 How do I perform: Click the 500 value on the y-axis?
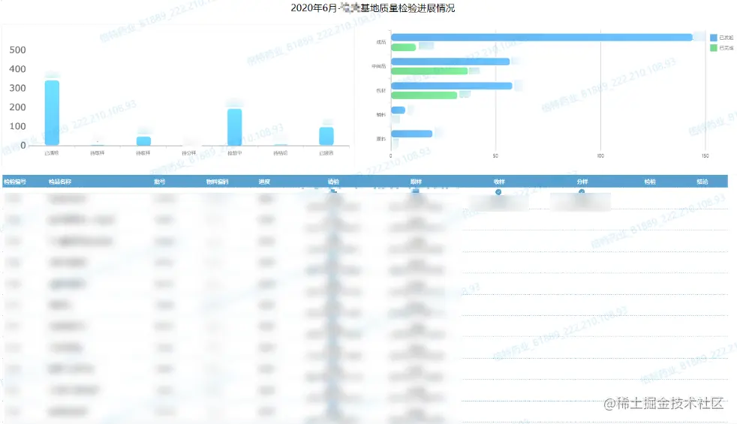coord(17,50)
